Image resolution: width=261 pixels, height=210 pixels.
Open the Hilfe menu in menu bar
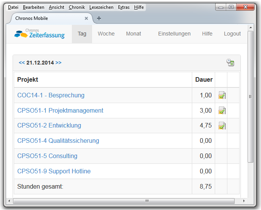(139, 7)
